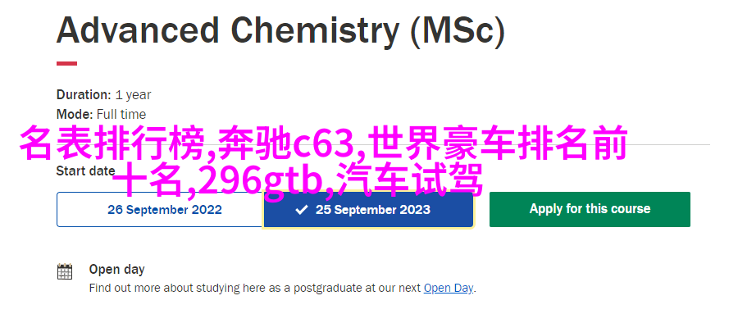Select the 26 September 2022 start date
The image size is (738, 314).
click(160, 210)
